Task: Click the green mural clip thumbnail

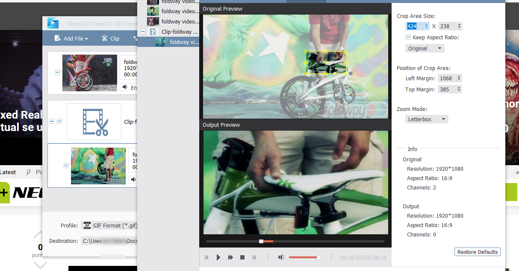Action: coord(98,166)
